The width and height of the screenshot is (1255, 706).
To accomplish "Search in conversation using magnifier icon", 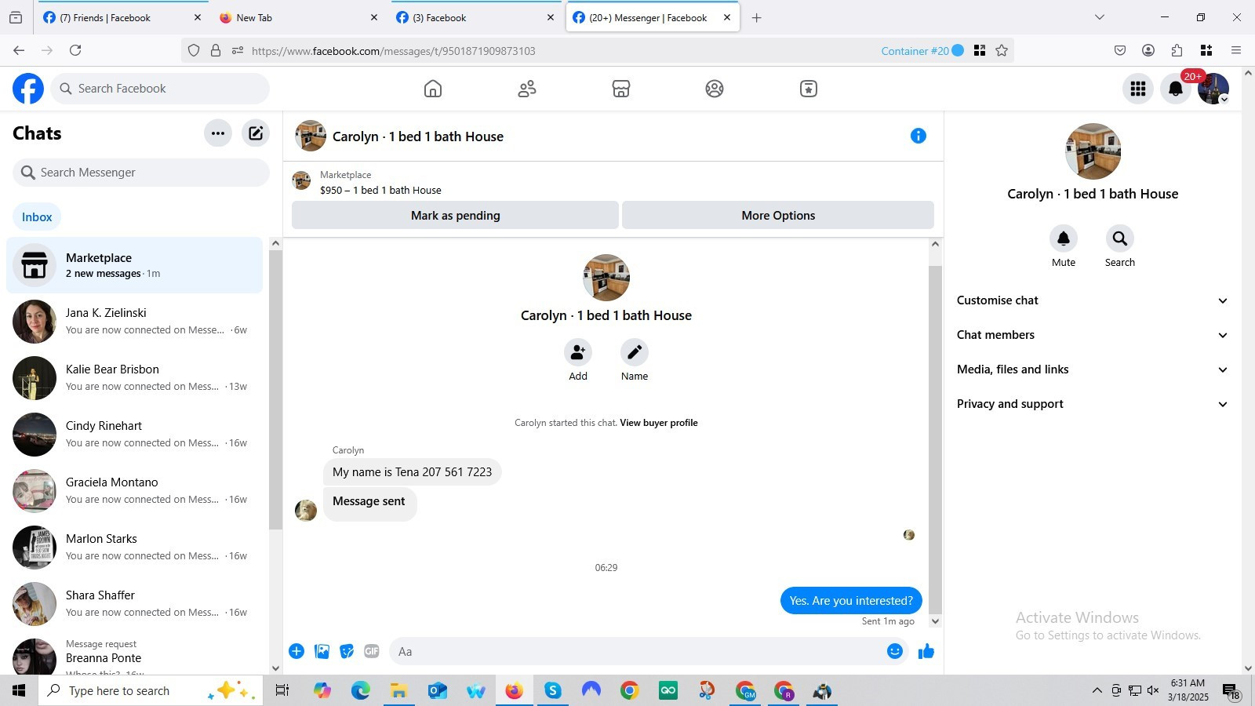I will tap(1120, 238).
